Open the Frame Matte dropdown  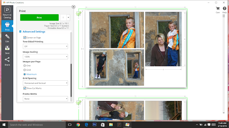tap(45, 99)
